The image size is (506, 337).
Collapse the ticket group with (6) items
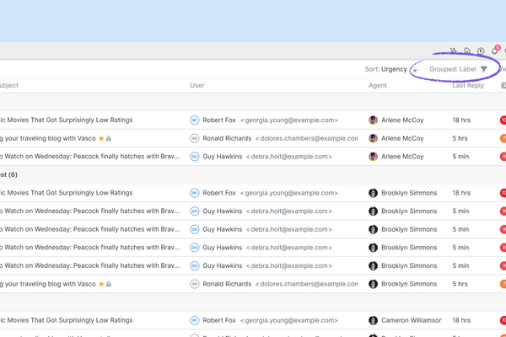[x=13, y=174]
